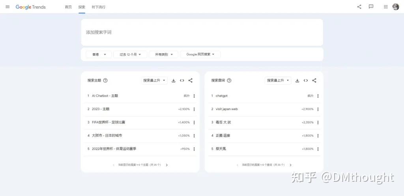Open the send feedback icon
This screenshot has width=404, height=196.
pos(371,7)
